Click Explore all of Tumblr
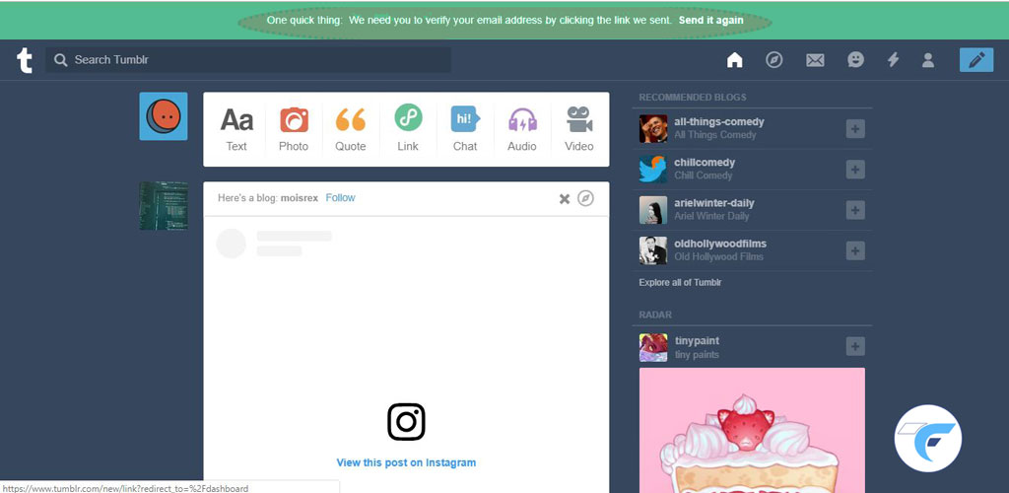Viewport: 1009px width, 493px height. [680, 283]
